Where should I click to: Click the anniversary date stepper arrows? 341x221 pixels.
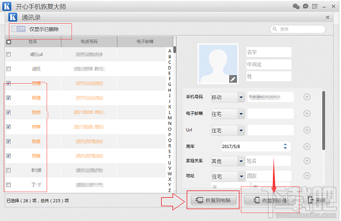point(285,146)
